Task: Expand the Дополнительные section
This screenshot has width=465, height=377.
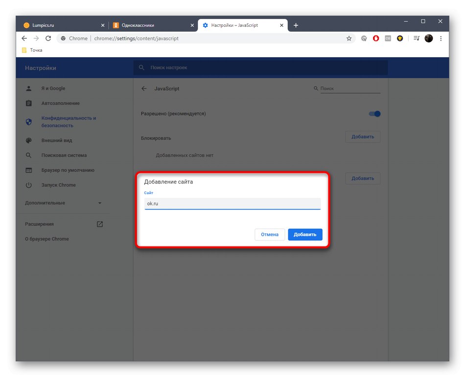Action: (x=63, y=203)
